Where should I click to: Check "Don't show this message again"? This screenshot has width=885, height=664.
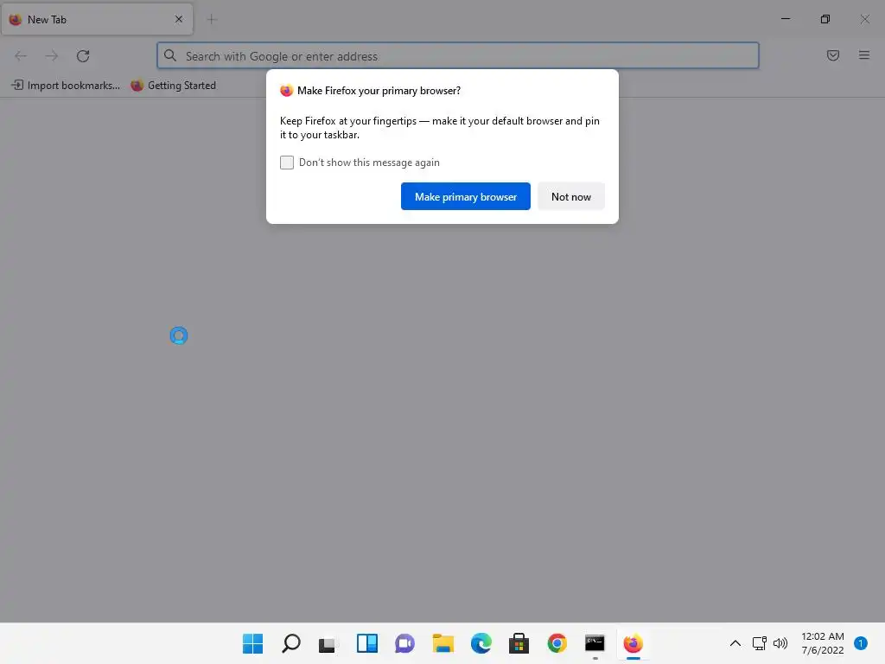coord(287,163)
